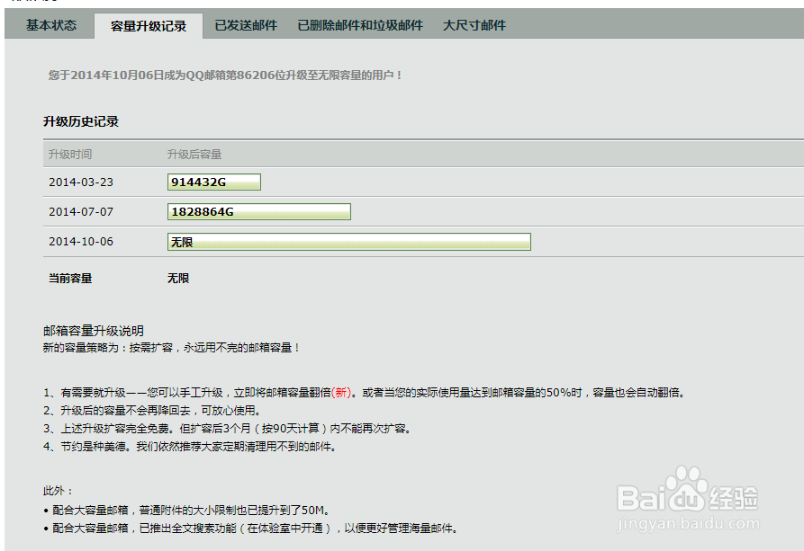Click the 升级后容量 column header

194,154
